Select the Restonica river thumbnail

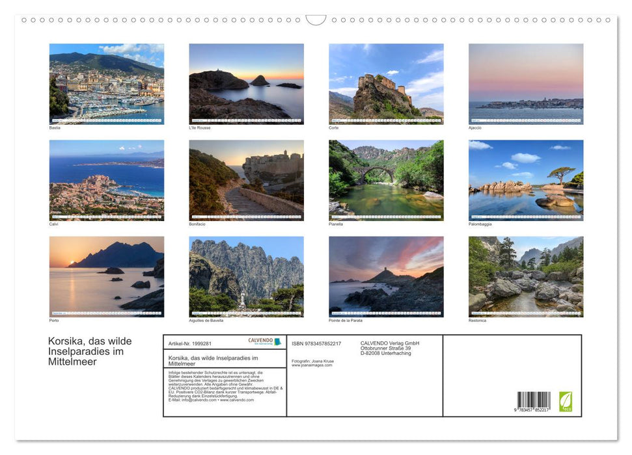click(526, 276)
